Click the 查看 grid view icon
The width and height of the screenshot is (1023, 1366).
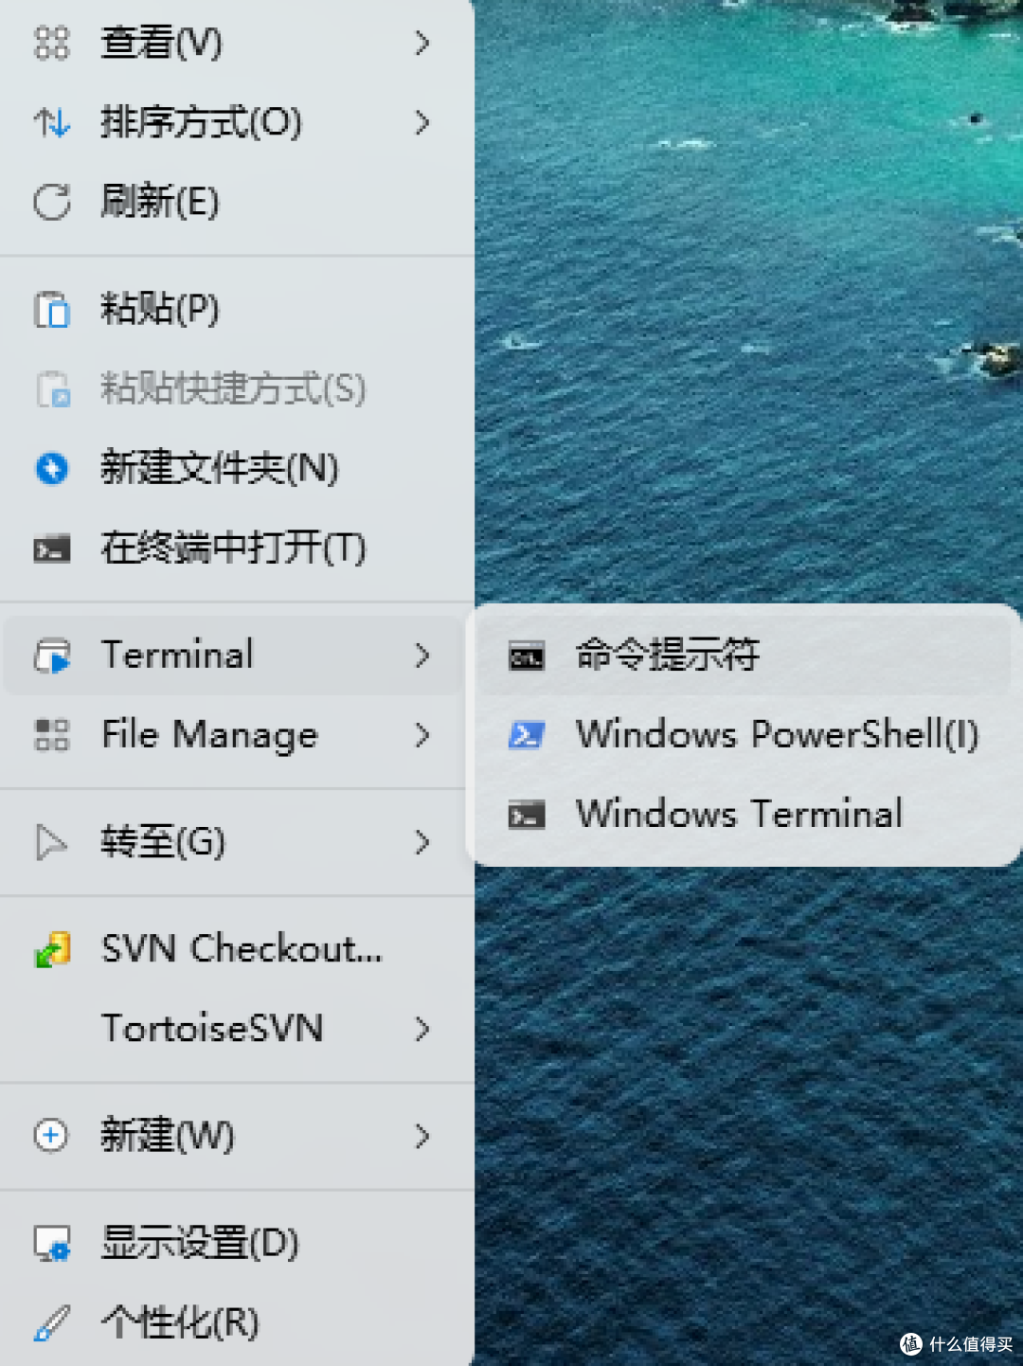pyautogui.click(x=52, y=43)
